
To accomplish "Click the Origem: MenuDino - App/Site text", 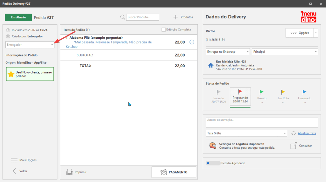I will tap(26, 62).
